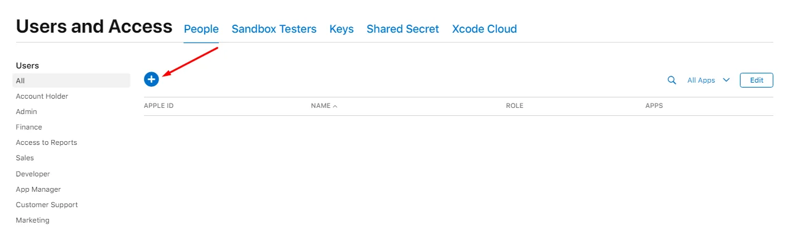The height and width of the screenshot is (230, 790).
Task: Open the Xcode Cloud tab
Action: point(485,29)
